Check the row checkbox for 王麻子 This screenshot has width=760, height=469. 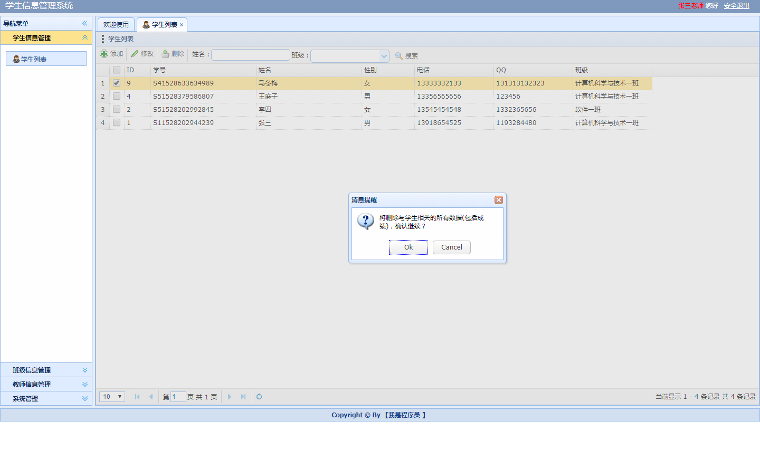117,96
